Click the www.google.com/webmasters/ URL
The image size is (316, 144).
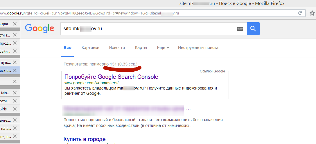[91, 83]
